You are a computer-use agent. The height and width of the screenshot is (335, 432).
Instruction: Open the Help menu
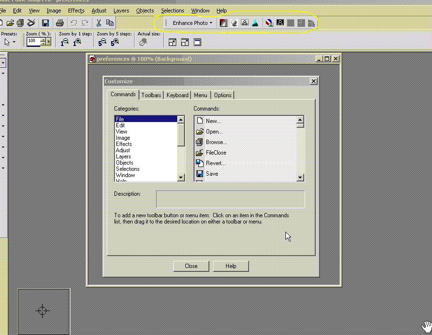point(222,11)
